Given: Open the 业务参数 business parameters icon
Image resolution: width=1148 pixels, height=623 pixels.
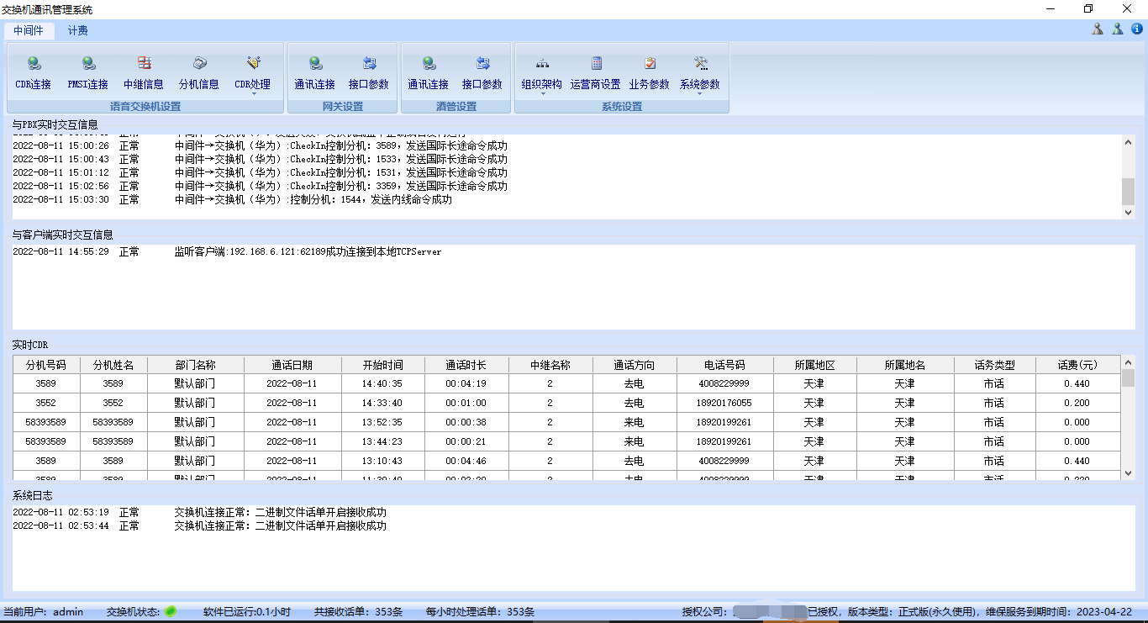Looking at the screenshot, I should pos(649,72).
